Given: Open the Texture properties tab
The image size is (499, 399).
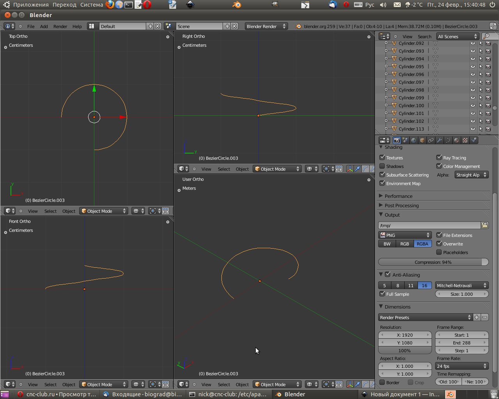Looking at the screenshot, I should coord(465,140).
